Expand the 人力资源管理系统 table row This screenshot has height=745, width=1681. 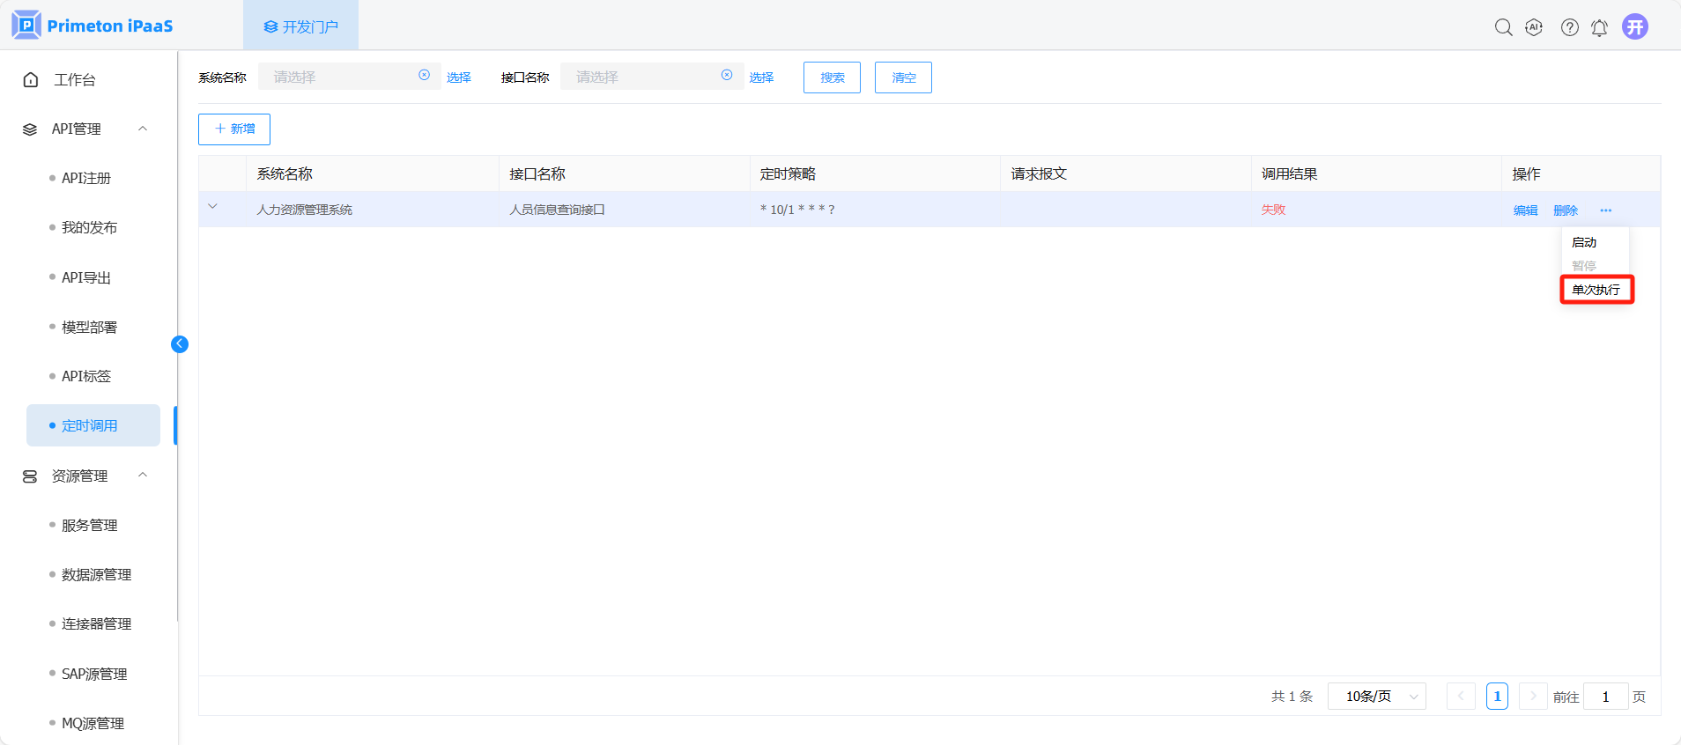click(212, 207)
